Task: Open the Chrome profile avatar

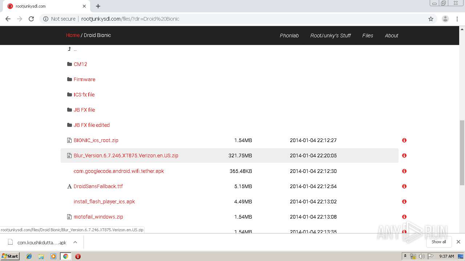Action: point(445,19)
